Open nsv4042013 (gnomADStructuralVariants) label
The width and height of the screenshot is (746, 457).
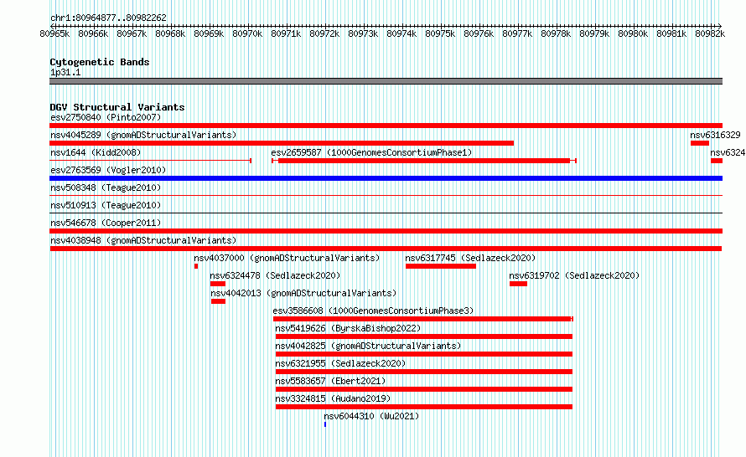click(x=303, y=293)
